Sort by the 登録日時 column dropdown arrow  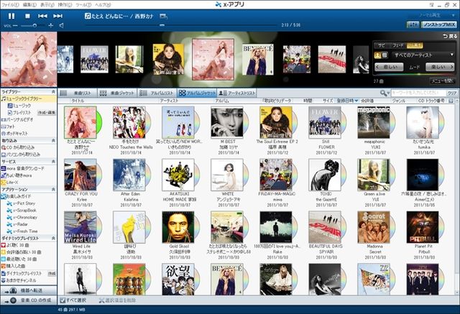[356, 101]
